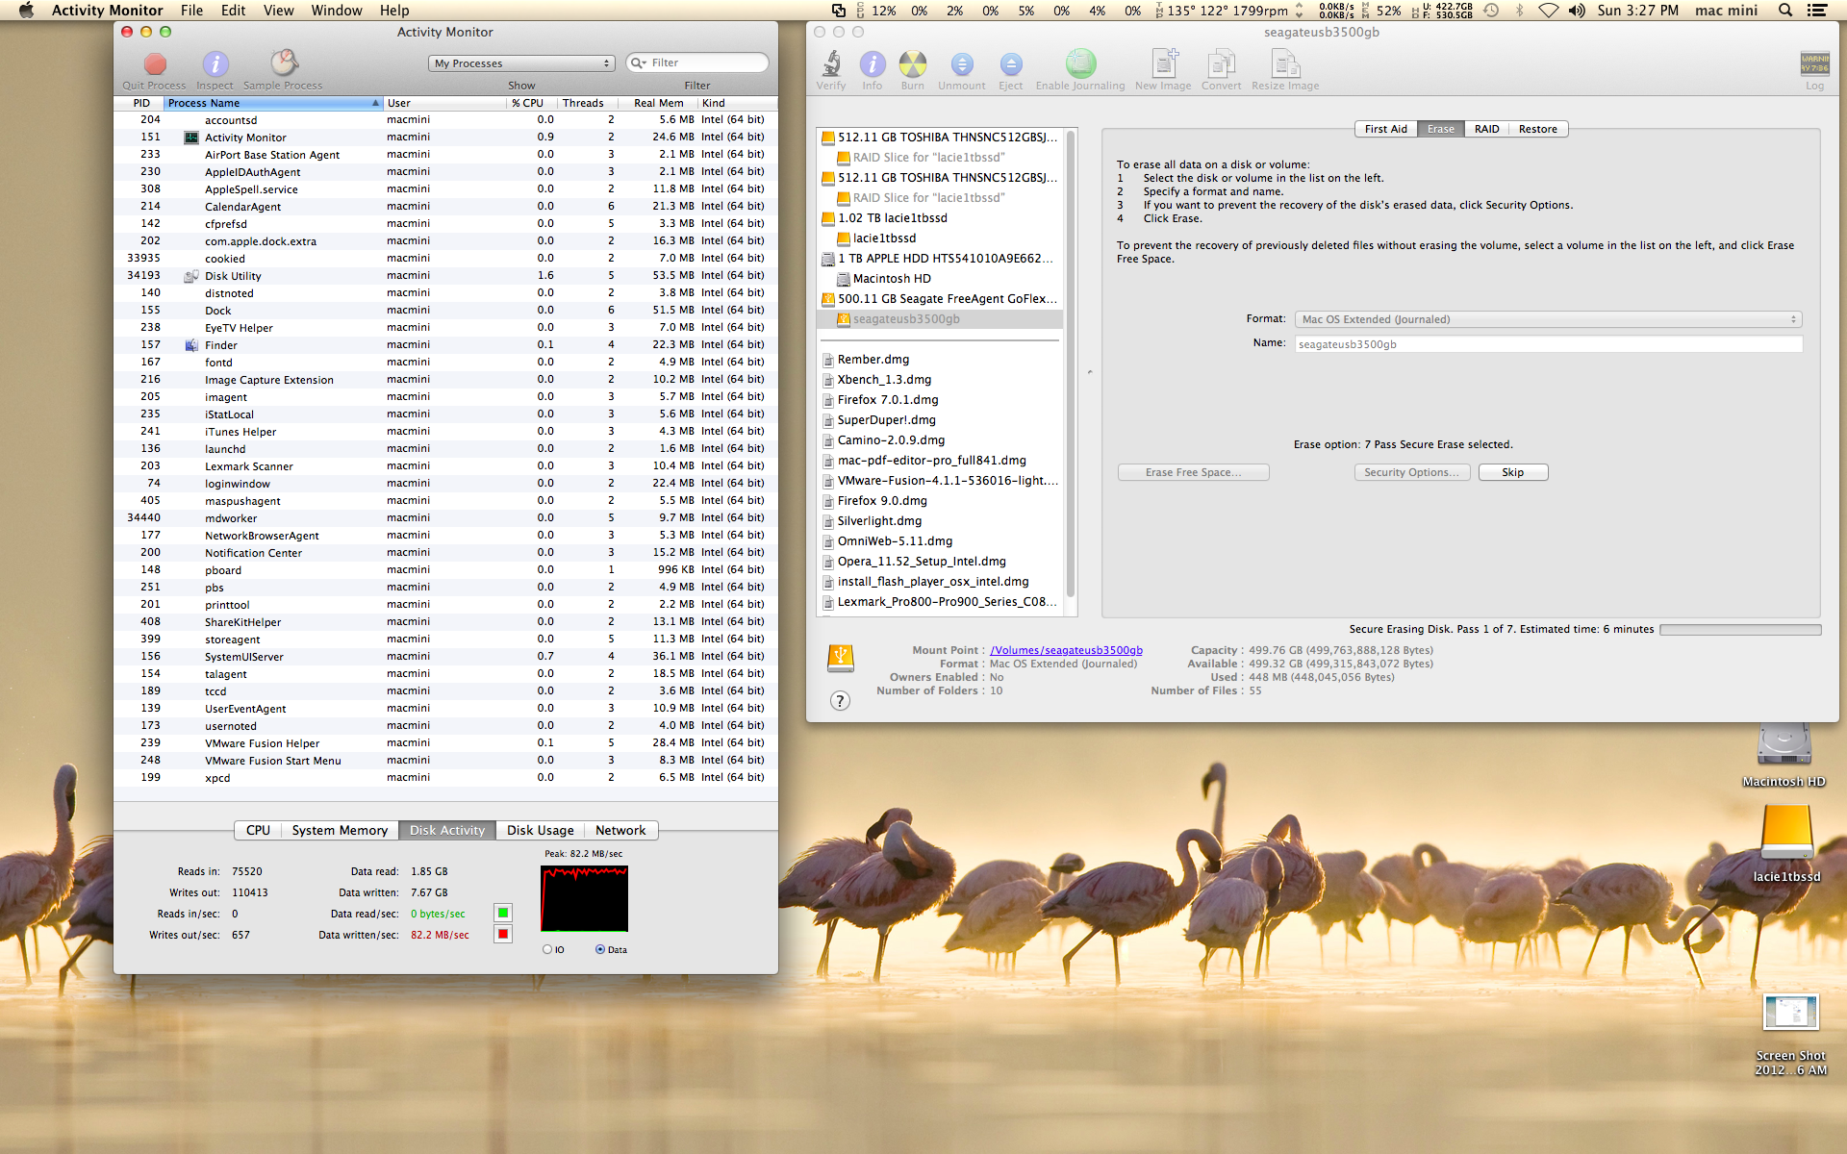Viewport: 1847px width, 1154px height.
Task: Click the red data written color swatch
Action: (502, 935)
